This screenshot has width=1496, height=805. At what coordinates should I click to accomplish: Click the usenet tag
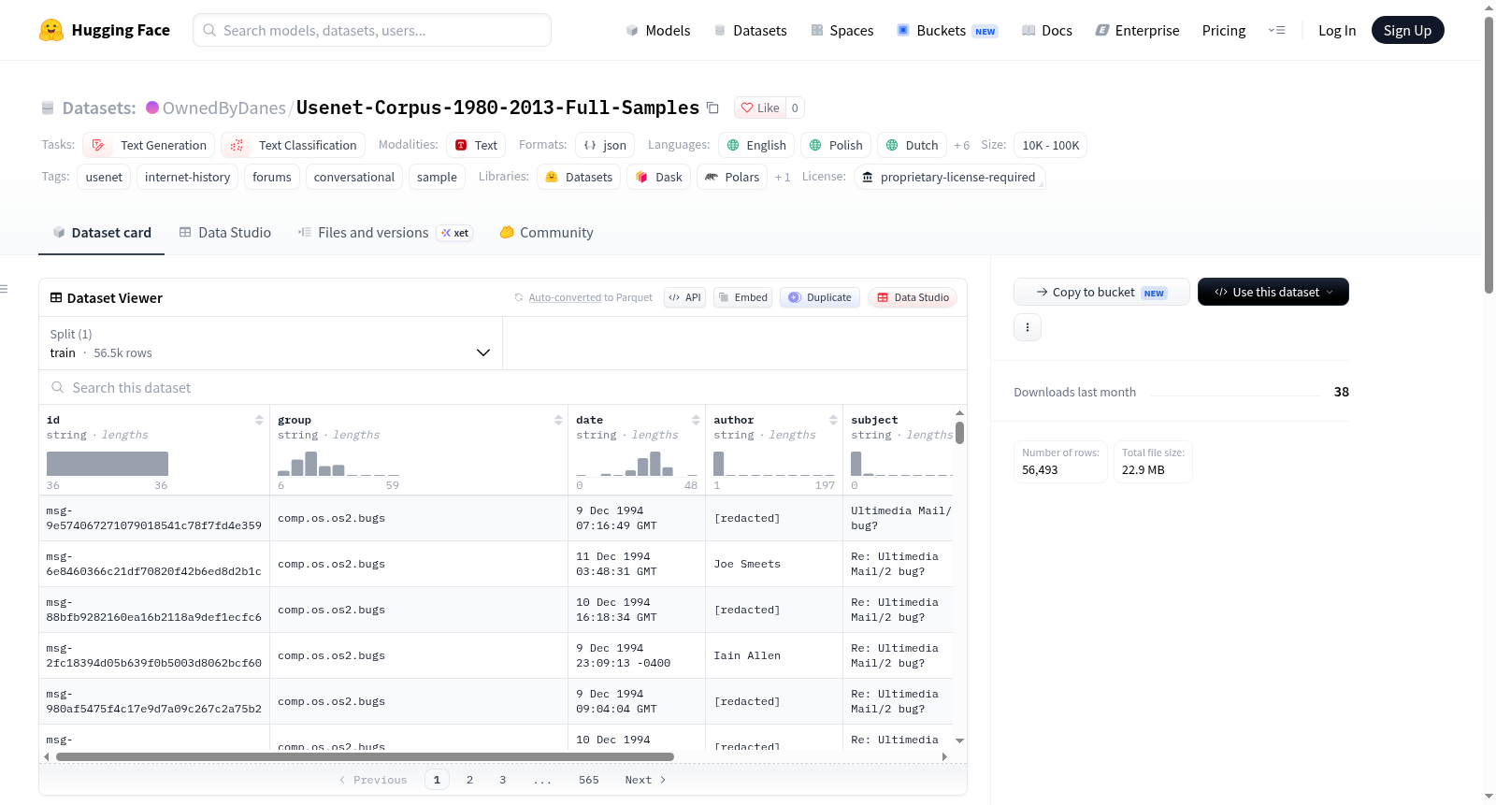pyautogui.click(x=104, y=177)
